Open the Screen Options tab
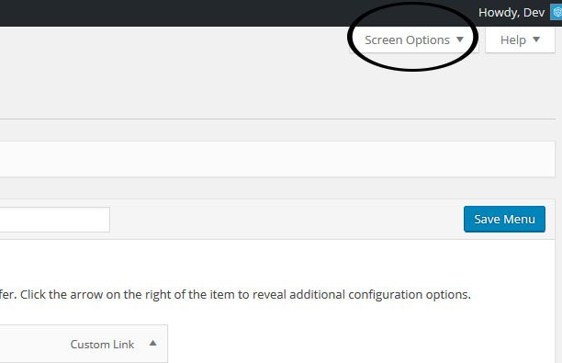The image size is (562, 363). click(414, 40)
